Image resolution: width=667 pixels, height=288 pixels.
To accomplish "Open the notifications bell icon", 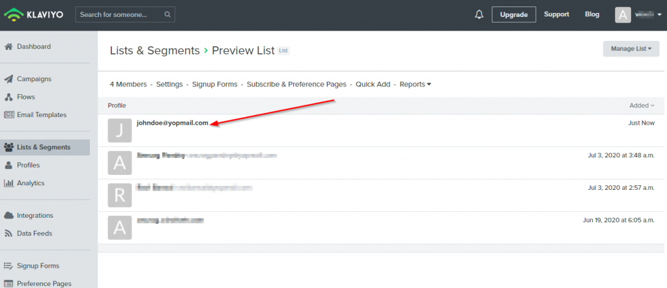I will point(479,14).
